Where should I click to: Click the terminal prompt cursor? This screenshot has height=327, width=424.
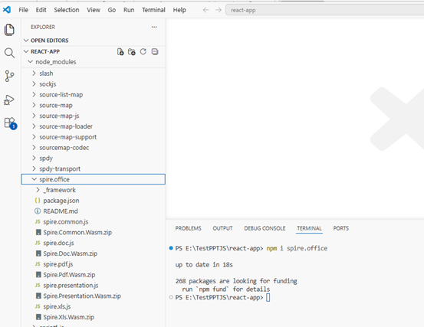tap(268, 297)
